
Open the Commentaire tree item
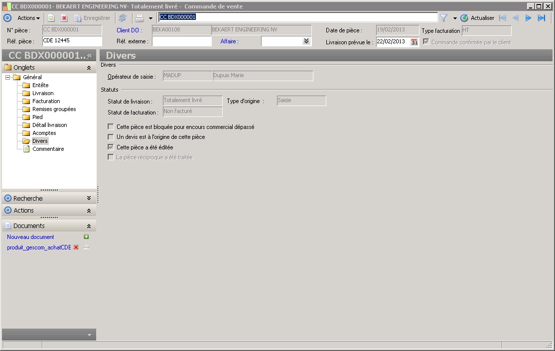point(48,149)
